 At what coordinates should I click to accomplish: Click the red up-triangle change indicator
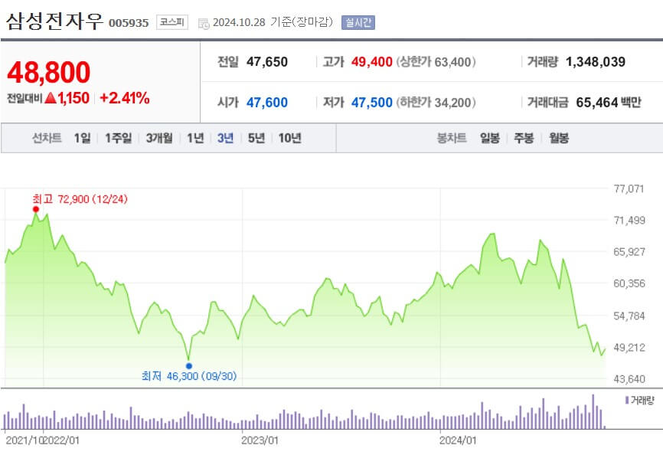(51, 98)
